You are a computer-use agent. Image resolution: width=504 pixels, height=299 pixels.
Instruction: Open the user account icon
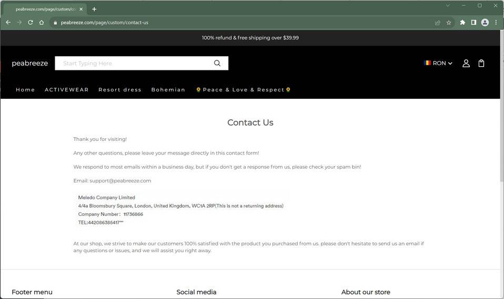coord(466,63)
